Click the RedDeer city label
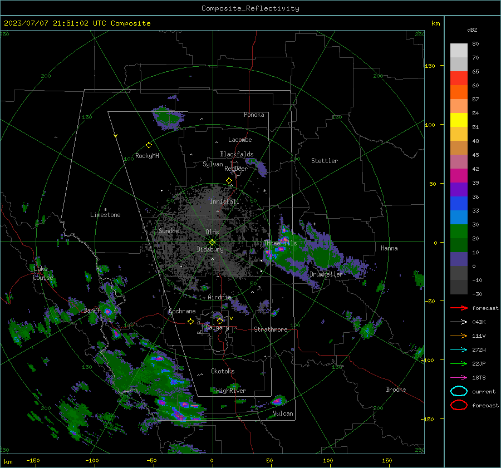This screenshot has width=501, height=468. (x=236, y=169)
